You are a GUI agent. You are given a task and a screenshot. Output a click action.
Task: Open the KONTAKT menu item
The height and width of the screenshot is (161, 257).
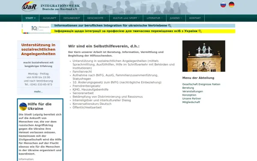coord(195,18)
